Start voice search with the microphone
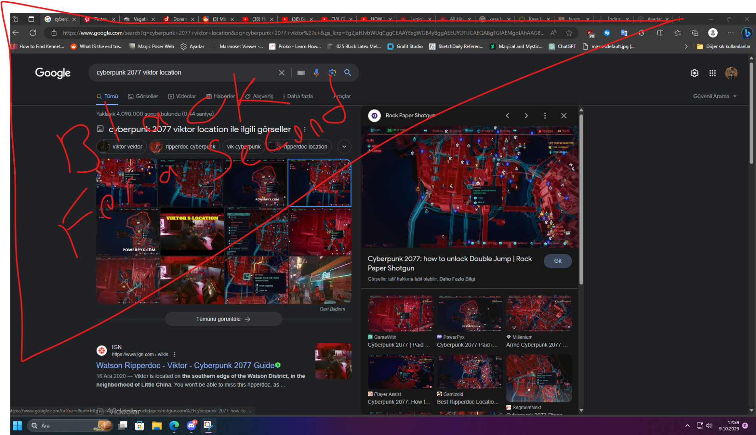Viewport: 756px width, 435px height. pyautogui.click(x=317, y=72)
